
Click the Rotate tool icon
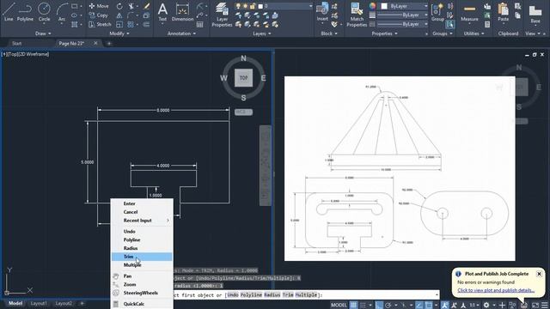(119, 6)
